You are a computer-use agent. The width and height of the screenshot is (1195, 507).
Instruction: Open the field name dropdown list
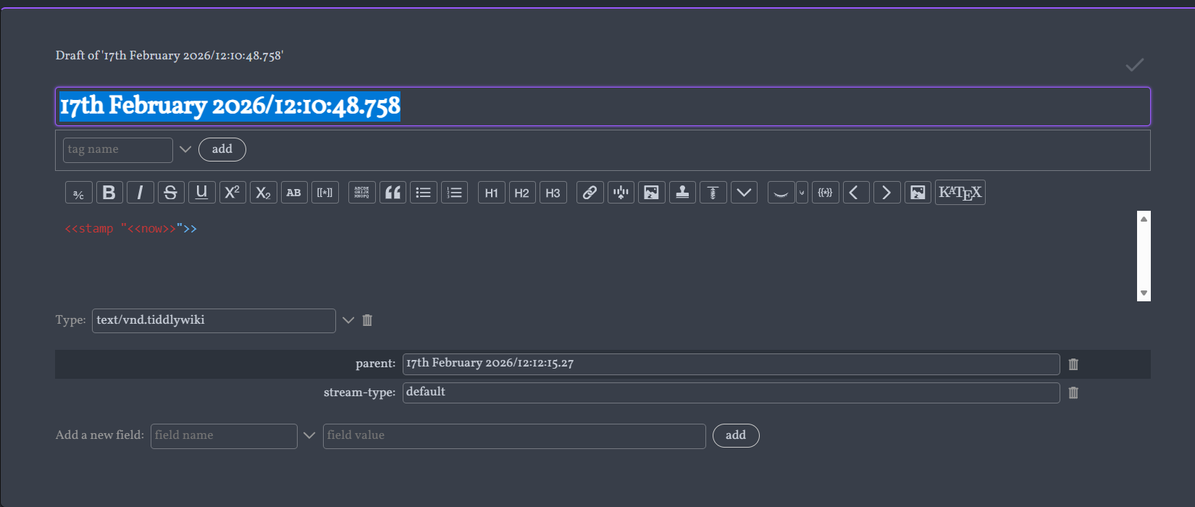click(x=309, y=435)
